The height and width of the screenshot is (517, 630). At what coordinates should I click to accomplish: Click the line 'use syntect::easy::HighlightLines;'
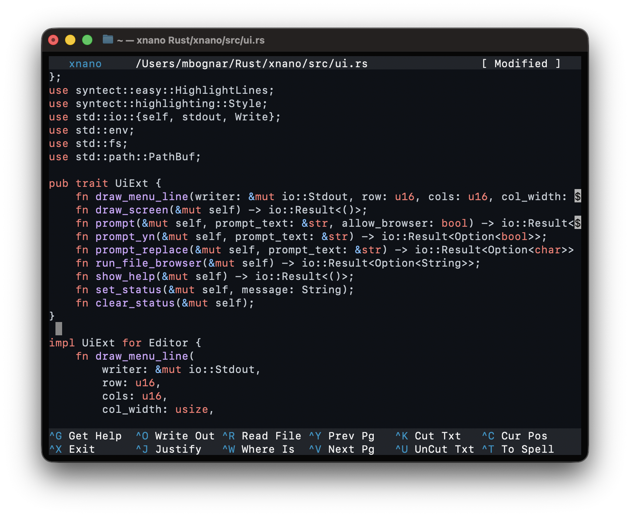click(x=161, y=90)
